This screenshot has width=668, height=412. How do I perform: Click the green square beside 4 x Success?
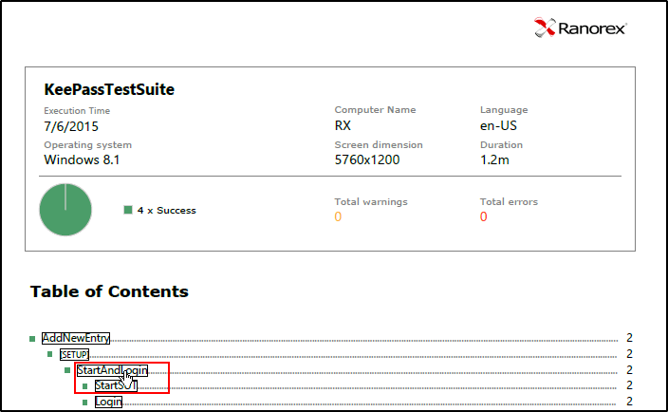(128, 210)
